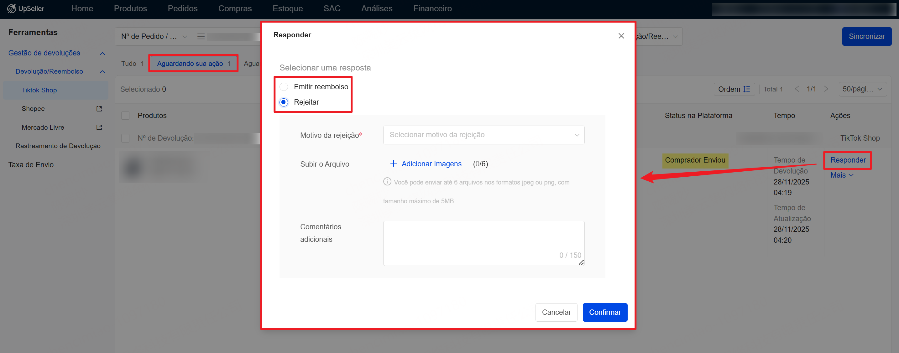Click the UpSeller logo icon
Image resolution: width=899 pixels, height=353 pixels.
click(x=11, y=8)
